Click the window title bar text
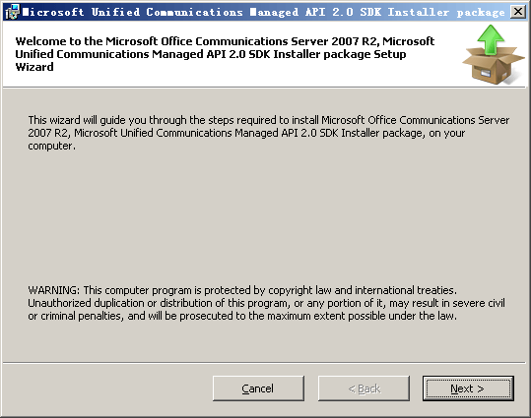Screen dimensions: 531x418 tap(263, 12)
